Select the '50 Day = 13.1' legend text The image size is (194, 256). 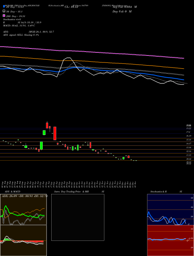[x=14, y=12]
